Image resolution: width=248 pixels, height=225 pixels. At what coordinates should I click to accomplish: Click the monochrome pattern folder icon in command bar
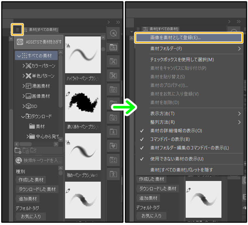click(113, 76)
